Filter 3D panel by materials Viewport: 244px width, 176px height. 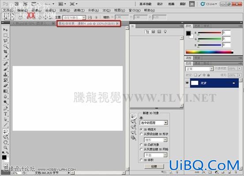coord(159,32)
